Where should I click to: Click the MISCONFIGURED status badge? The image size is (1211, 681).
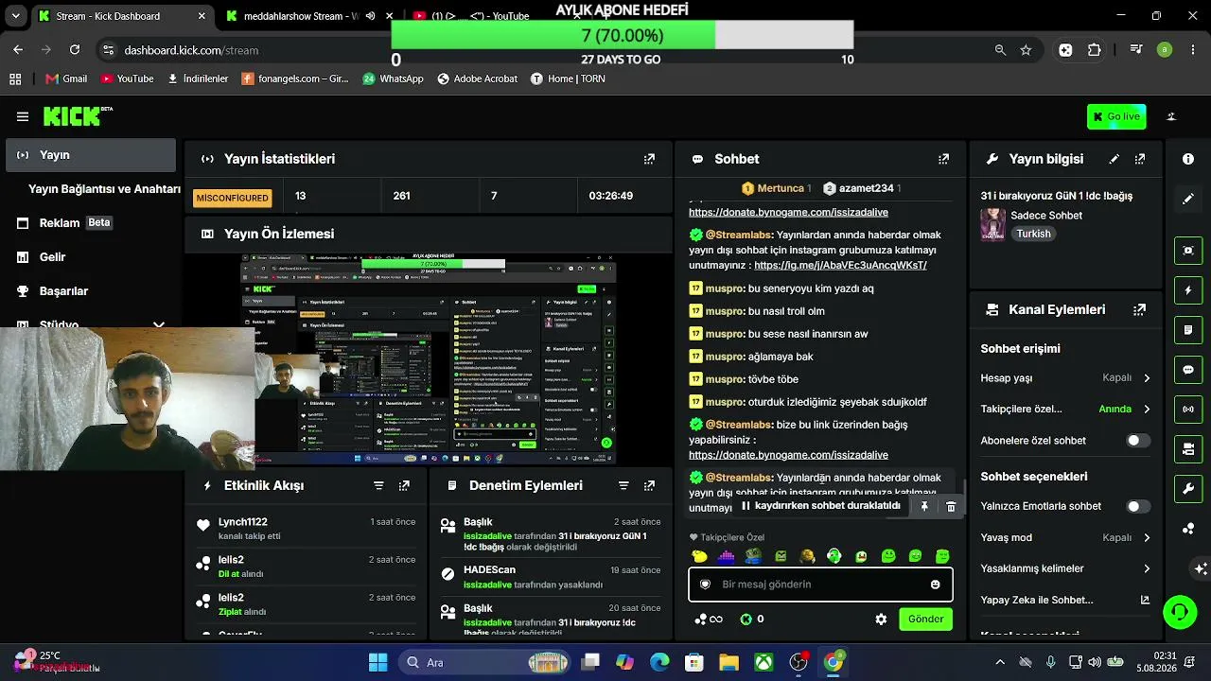pos(233,198)
